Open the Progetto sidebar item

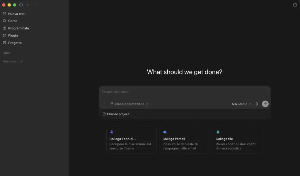[12, 43]
